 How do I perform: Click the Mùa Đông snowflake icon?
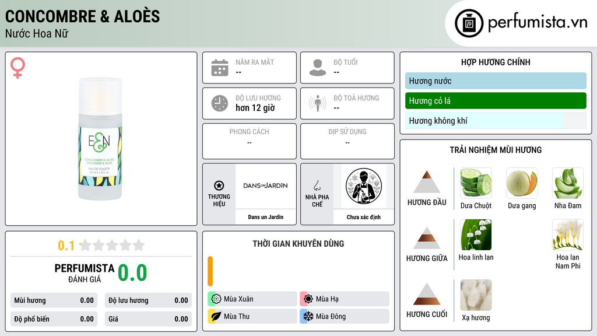308,316
